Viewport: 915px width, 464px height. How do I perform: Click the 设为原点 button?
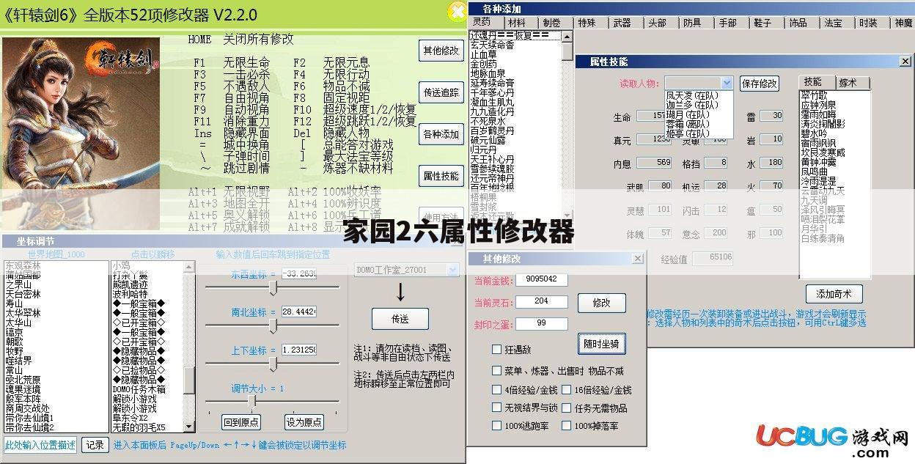(304, 422)
